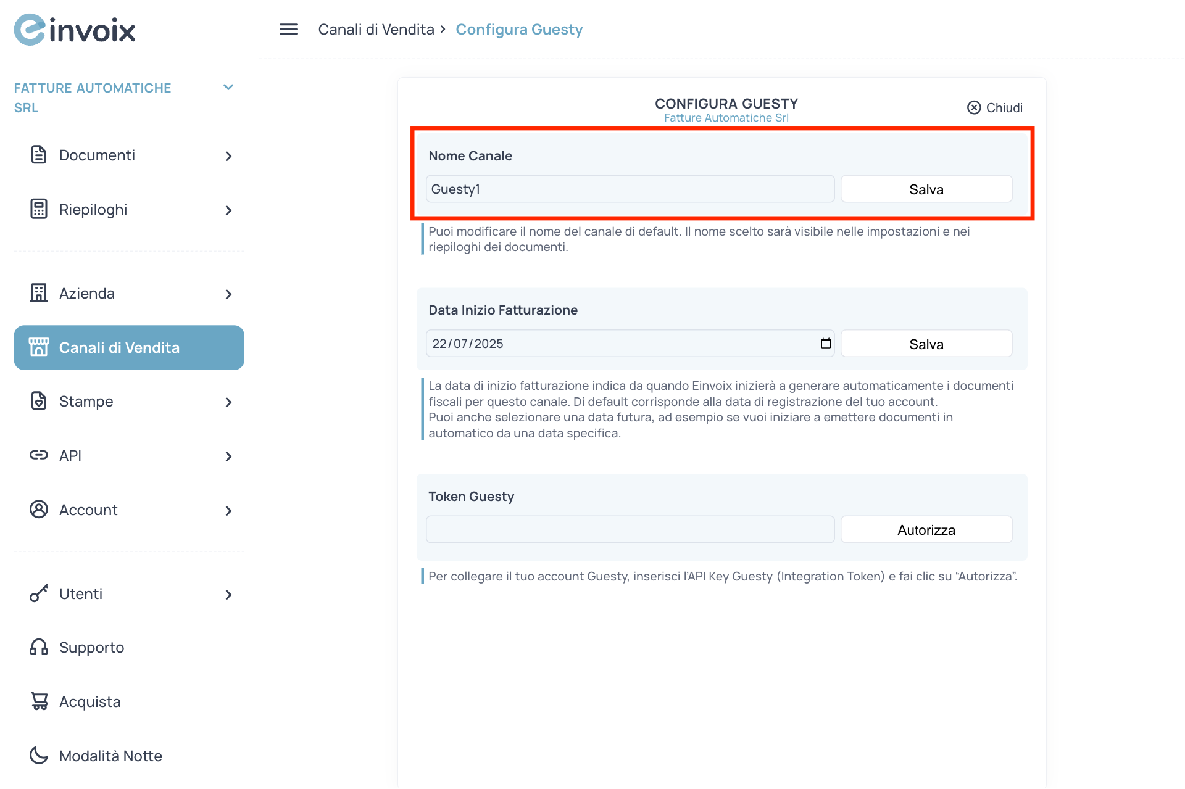Expand the Fatture Automatiche SRL company dropdown
Viewport: 1185px width, 789px height.
[x=228, y=88]
